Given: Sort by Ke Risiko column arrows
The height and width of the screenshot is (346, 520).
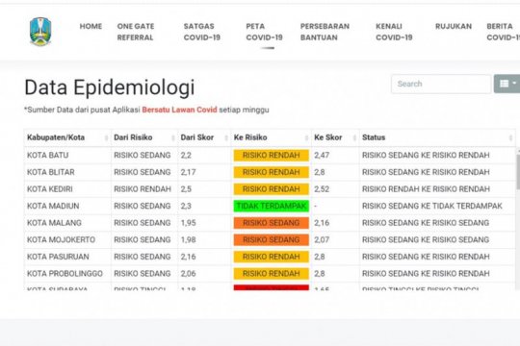Looking at the screenshot, I should coord(306,137).
